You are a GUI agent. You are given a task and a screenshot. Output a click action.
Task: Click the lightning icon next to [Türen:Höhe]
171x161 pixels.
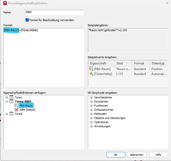point(91,74)
